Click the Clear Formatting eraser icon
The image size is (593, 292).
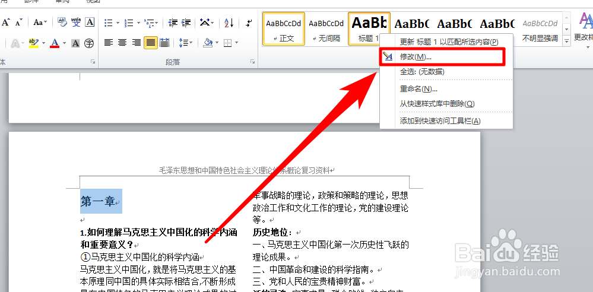(62, 23)
